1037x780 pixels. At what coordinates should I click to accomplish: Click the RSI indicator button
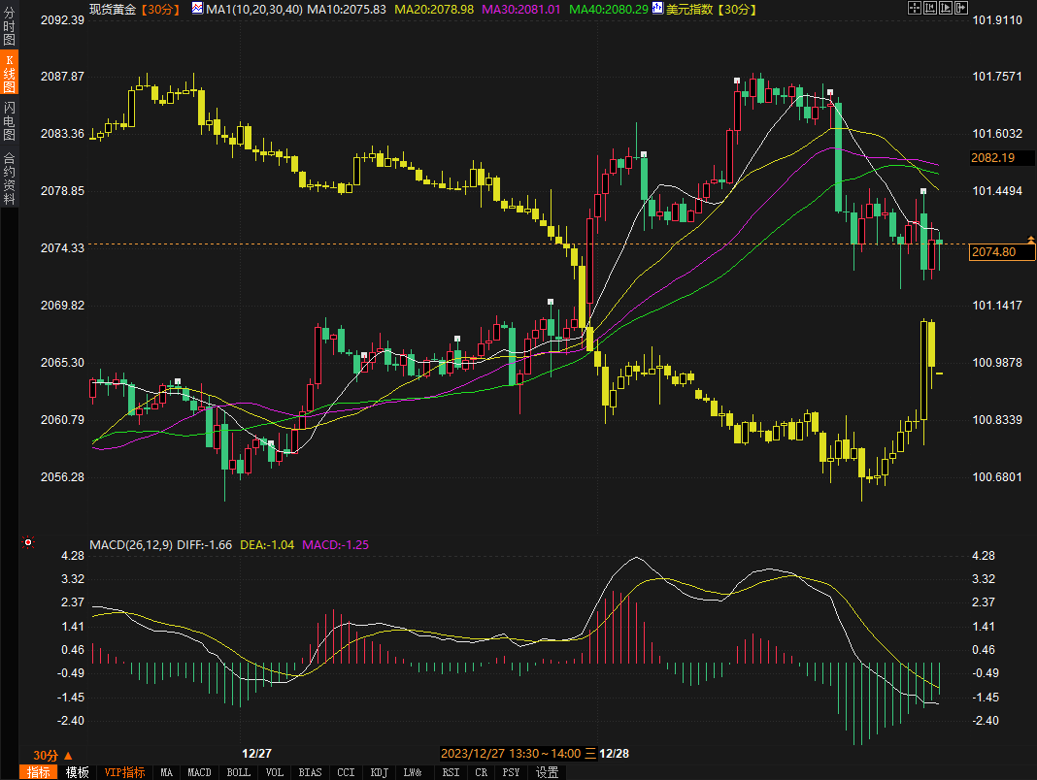(451, 772)
